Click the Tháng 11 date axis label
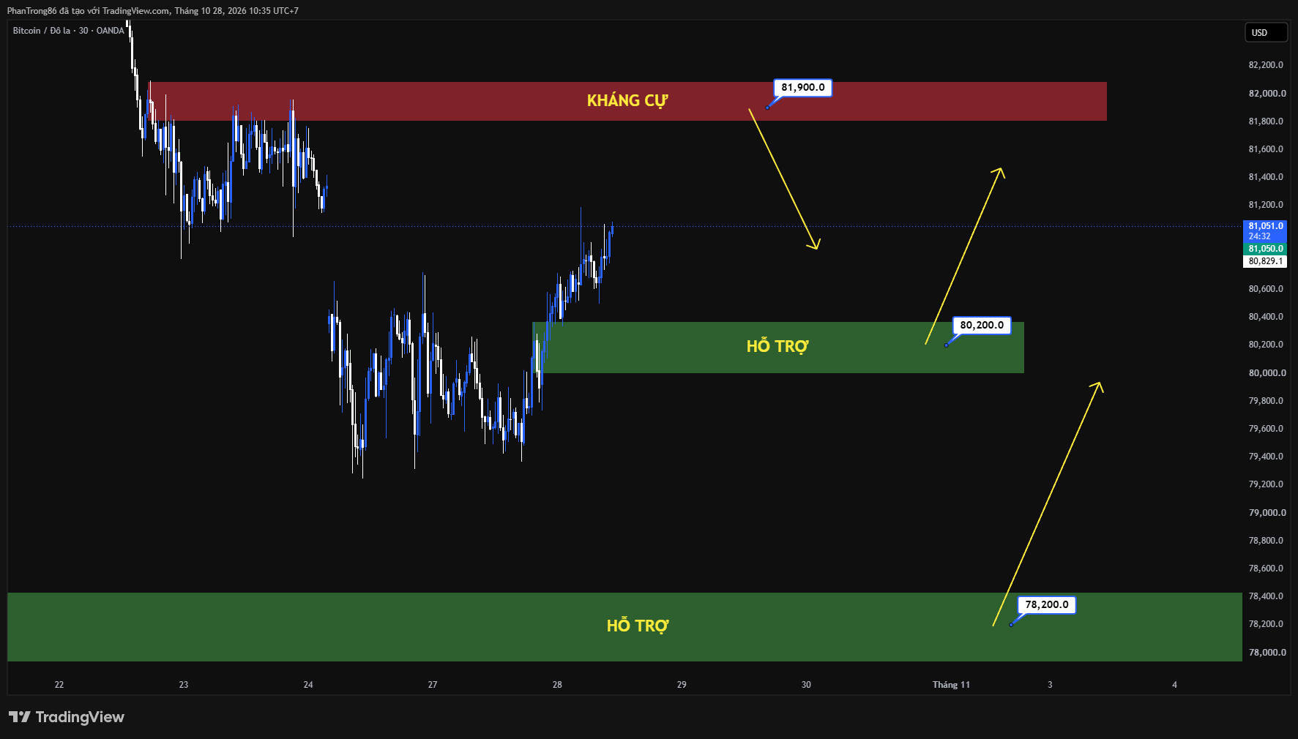Image resolution: width=1298 pixels, height=739 pixels. (951, 685)
